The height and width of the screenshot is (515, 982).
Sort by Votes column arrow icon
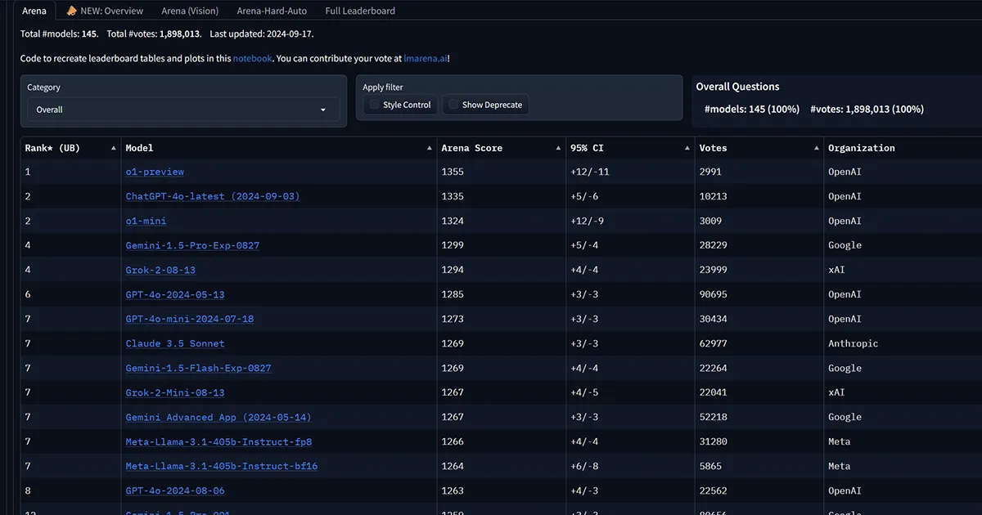(x=817, y=148)
